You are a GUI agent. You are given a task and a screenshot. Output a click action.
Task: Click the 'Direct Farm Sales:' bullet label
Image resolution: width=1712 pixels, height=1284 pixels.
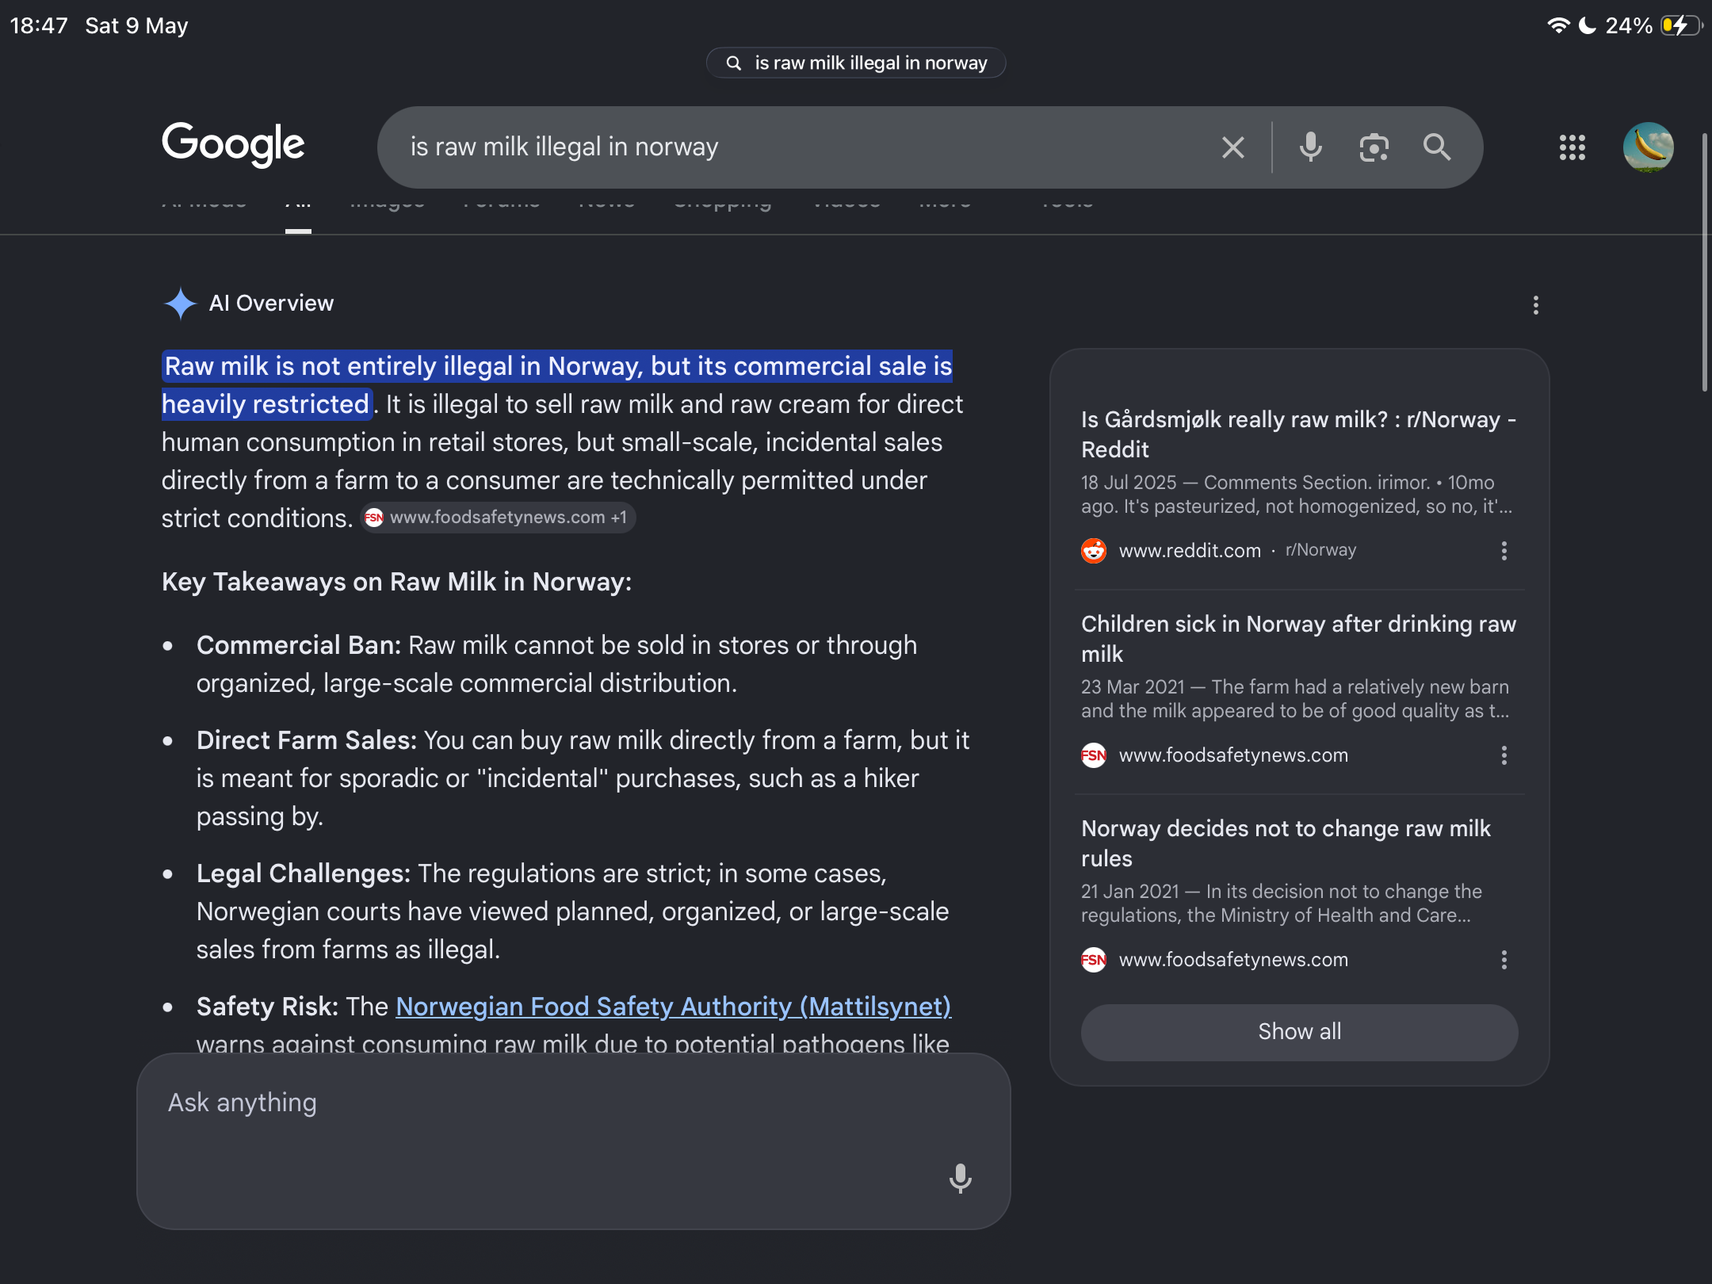tap(307, 740)
